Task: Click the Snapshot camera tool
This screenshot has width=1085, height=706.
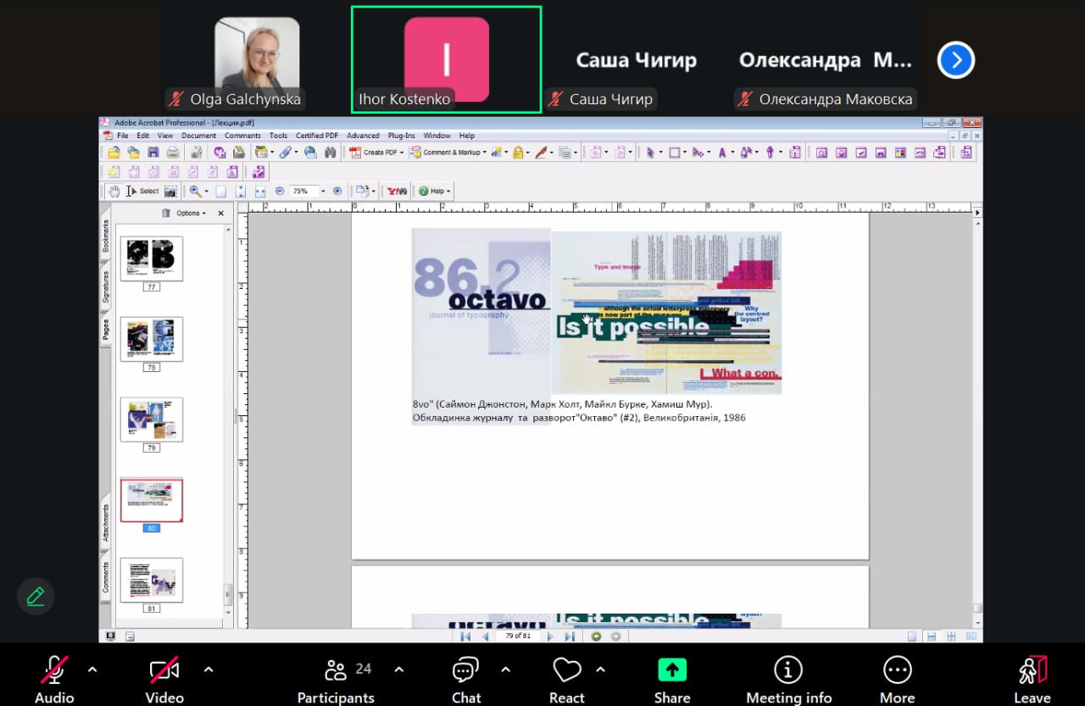Action: tap(170, 192)
